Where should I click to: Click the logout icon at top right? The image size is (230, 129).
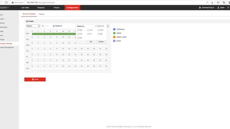point(229,8)
